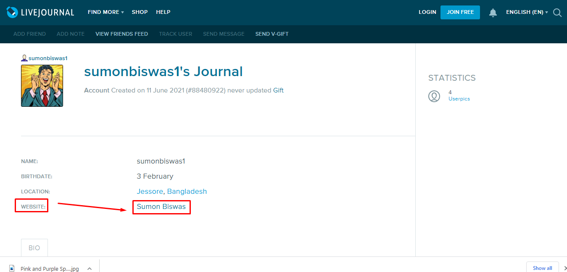Click the LOCATION: label
This screenshot has height=272, width=567.
[x=35, y=192]
